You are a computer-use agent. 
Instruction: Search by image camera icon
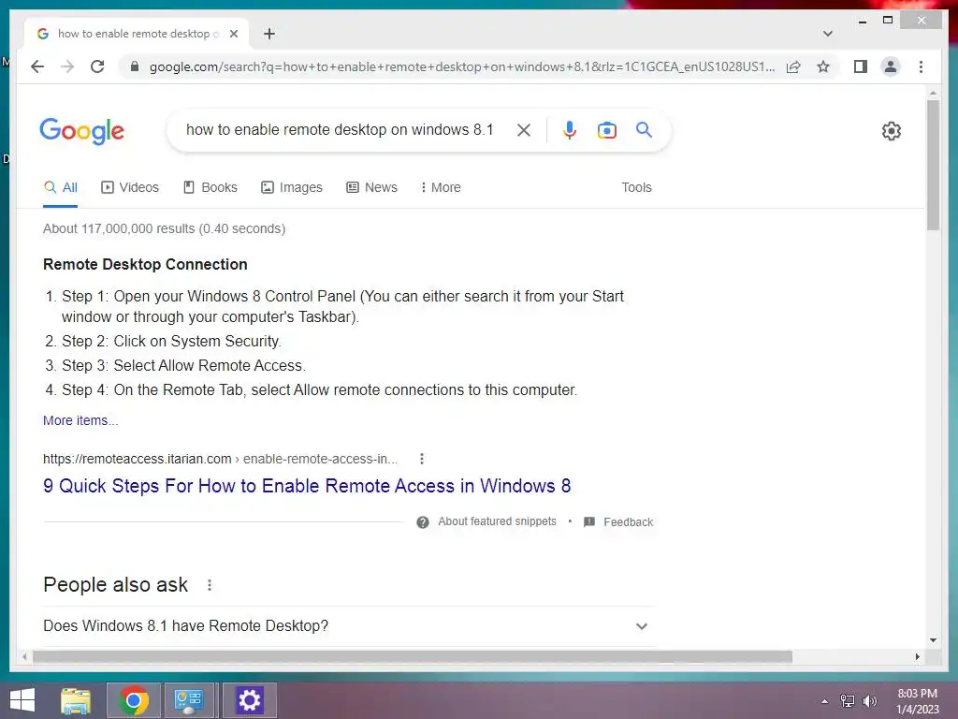pos(606,130)
